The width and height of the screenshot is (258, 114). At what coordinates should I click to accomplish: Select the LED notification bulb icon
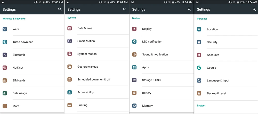click(x=134, y=42)
